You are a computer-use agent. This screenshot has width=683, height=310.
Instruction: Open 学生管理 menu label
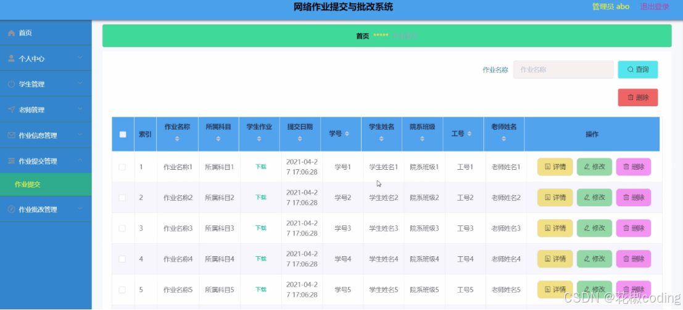[x=32, y=84]
